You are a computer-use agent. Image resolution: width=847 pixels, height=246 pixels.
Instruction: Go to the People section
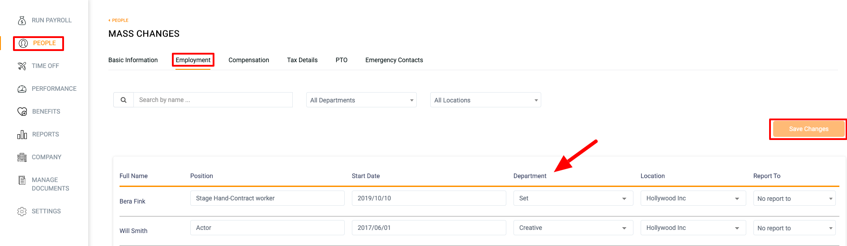click(x=44, y=43)
